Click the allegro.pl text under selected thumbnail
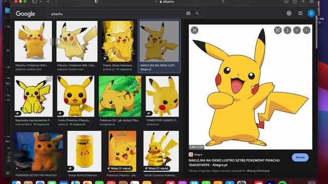 tap(146, 70)
